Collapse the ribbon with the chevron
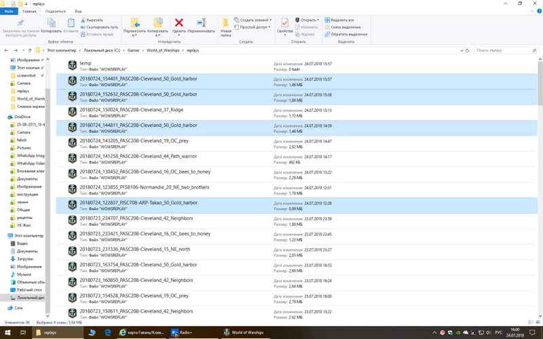Image resolution: width=543 pixels, height=339 pixels. pos(532,12)
